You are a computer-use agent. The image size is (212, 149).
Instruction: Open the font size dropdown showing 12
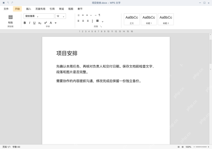pyautogui.click(x=60, y=16)
